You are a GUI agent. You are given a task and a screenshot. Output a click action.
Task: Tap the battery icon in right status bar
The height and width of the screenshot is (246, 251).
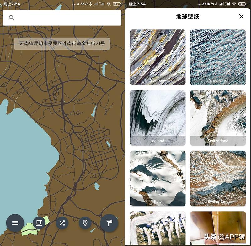point(242,4)
